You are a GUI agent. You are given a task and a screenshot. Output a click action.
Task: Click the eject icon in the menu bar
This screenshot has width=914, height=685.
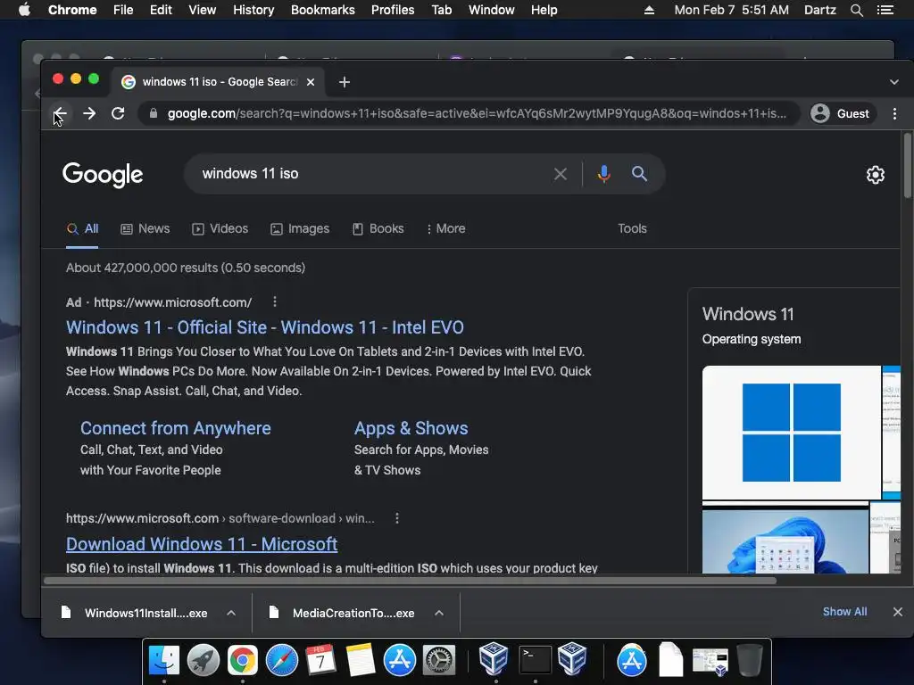coord(649,10)
